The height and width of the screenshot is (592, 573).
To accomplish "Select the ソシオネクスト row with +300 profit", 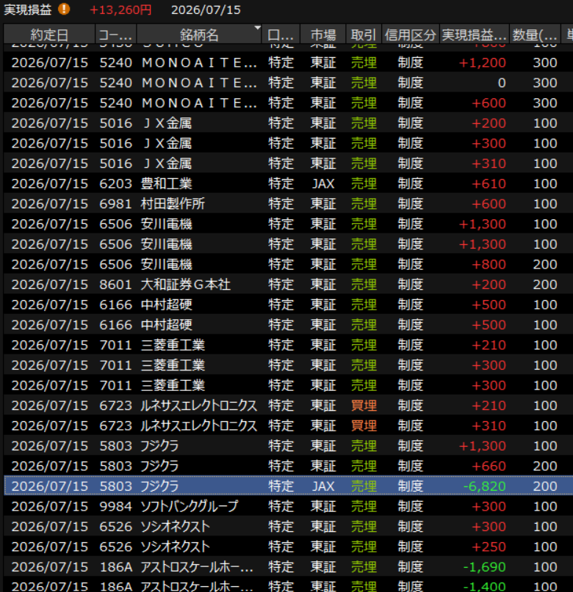I will pos(288,526).
